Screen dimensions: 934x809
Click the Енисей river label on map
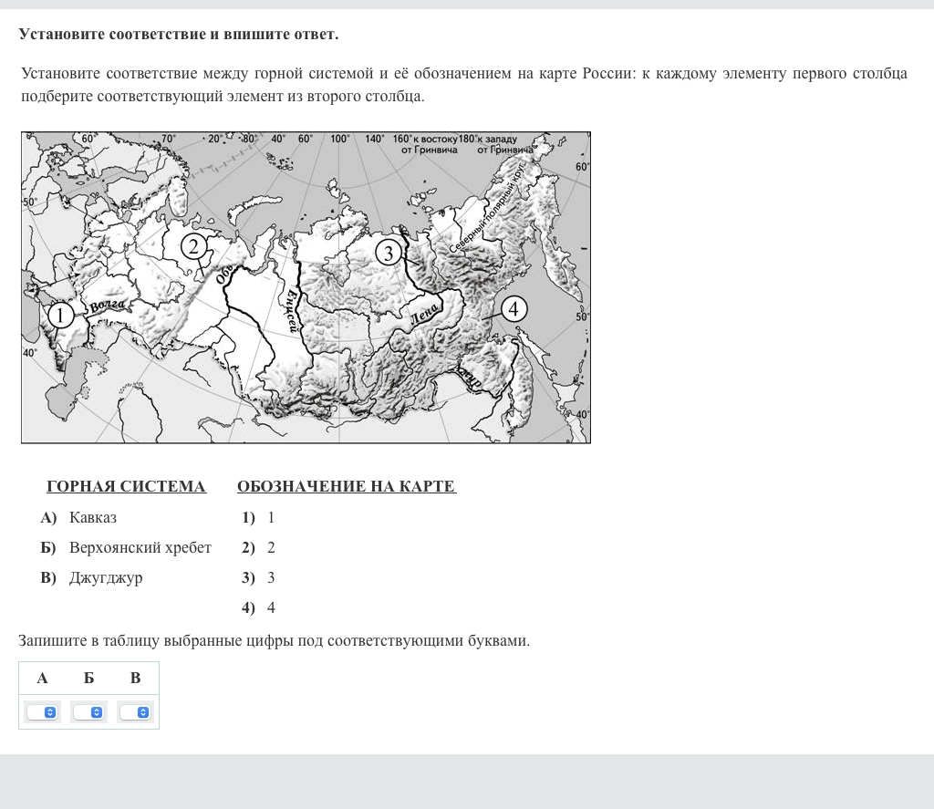pos(291,310)
